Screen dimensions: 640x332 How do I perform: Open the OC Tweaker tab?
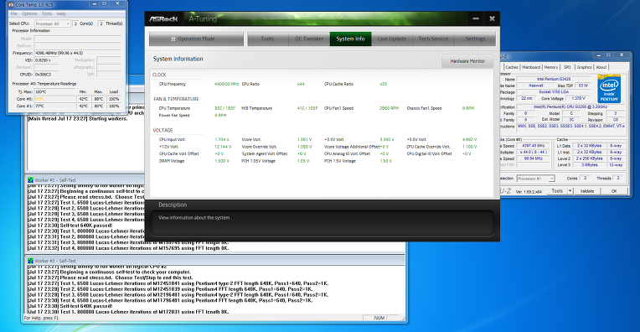[x=309, y=39]
